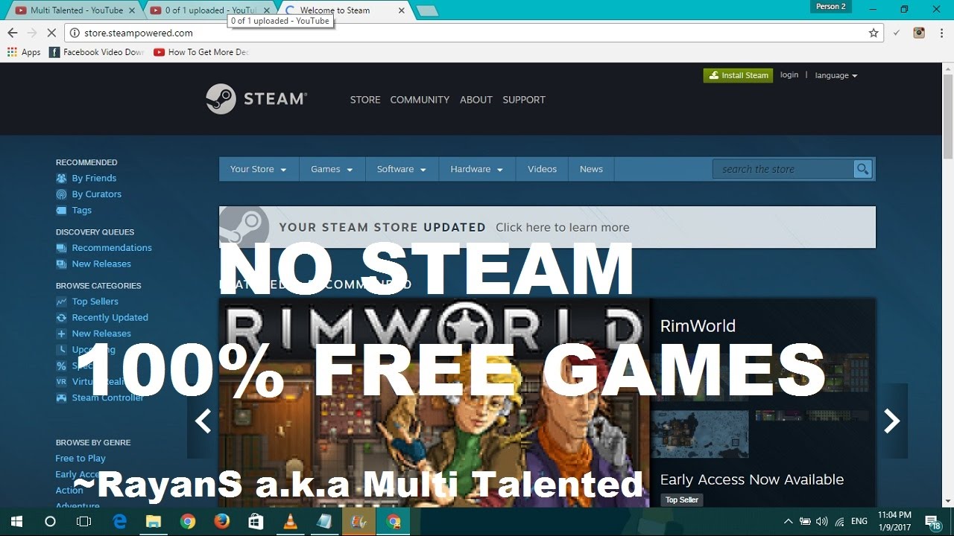Open the language dropdown
The width and height of the screenshot is (954, 536).
point(836,75)
